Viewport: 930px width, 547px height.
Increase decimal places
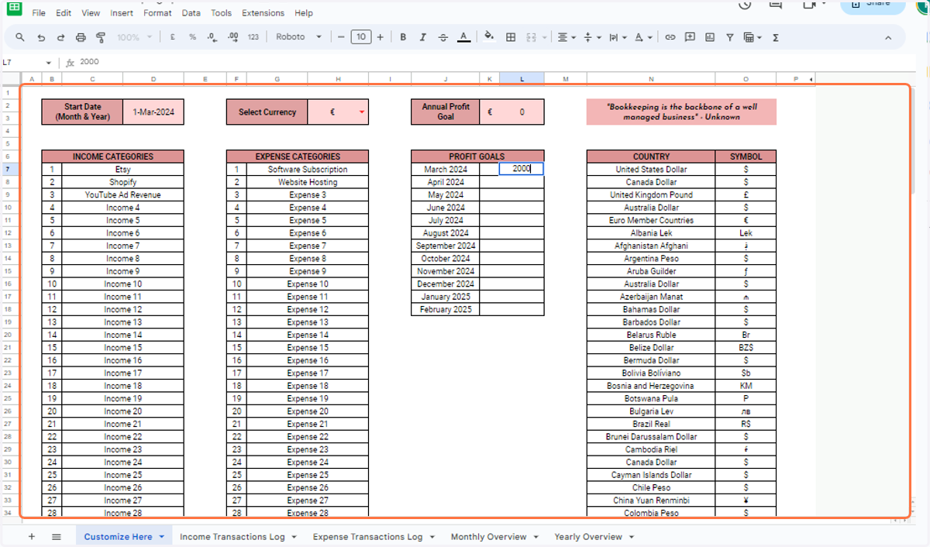pos(232,37)
